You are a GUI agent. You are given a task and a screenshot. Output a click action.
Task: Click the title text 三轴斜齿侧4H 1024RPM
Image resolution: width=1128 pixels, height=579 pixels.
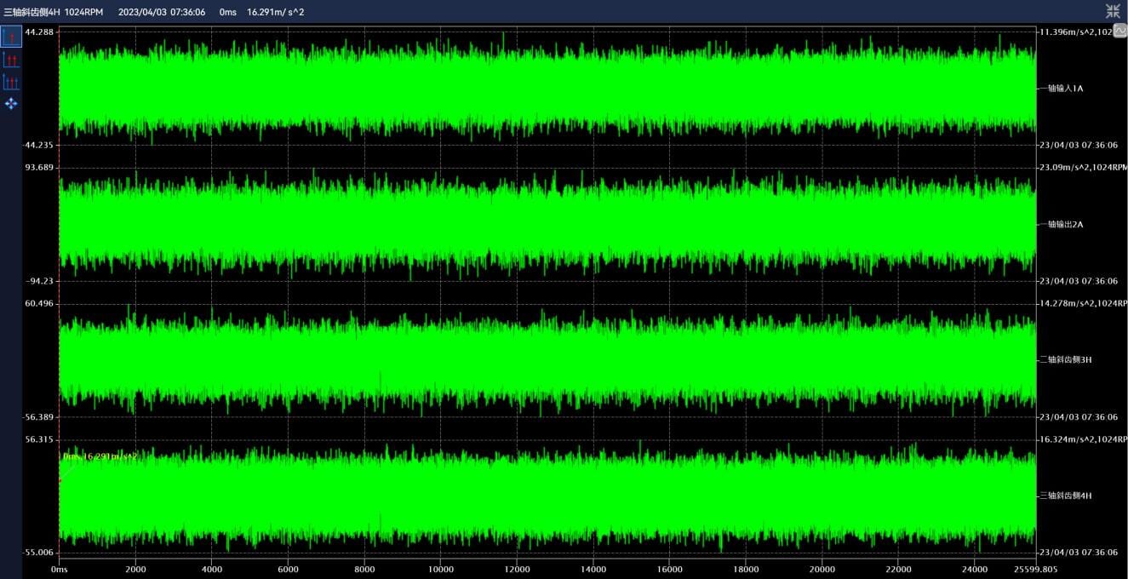pos(53,12)
